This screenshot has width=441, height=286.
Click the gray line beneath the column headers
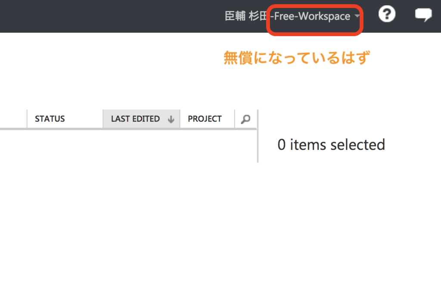[128, 129]
